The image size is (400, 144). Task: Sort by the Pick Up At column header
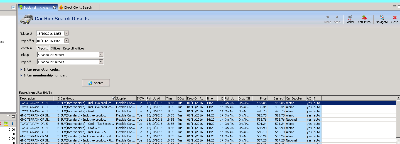[x=156, y=98]
